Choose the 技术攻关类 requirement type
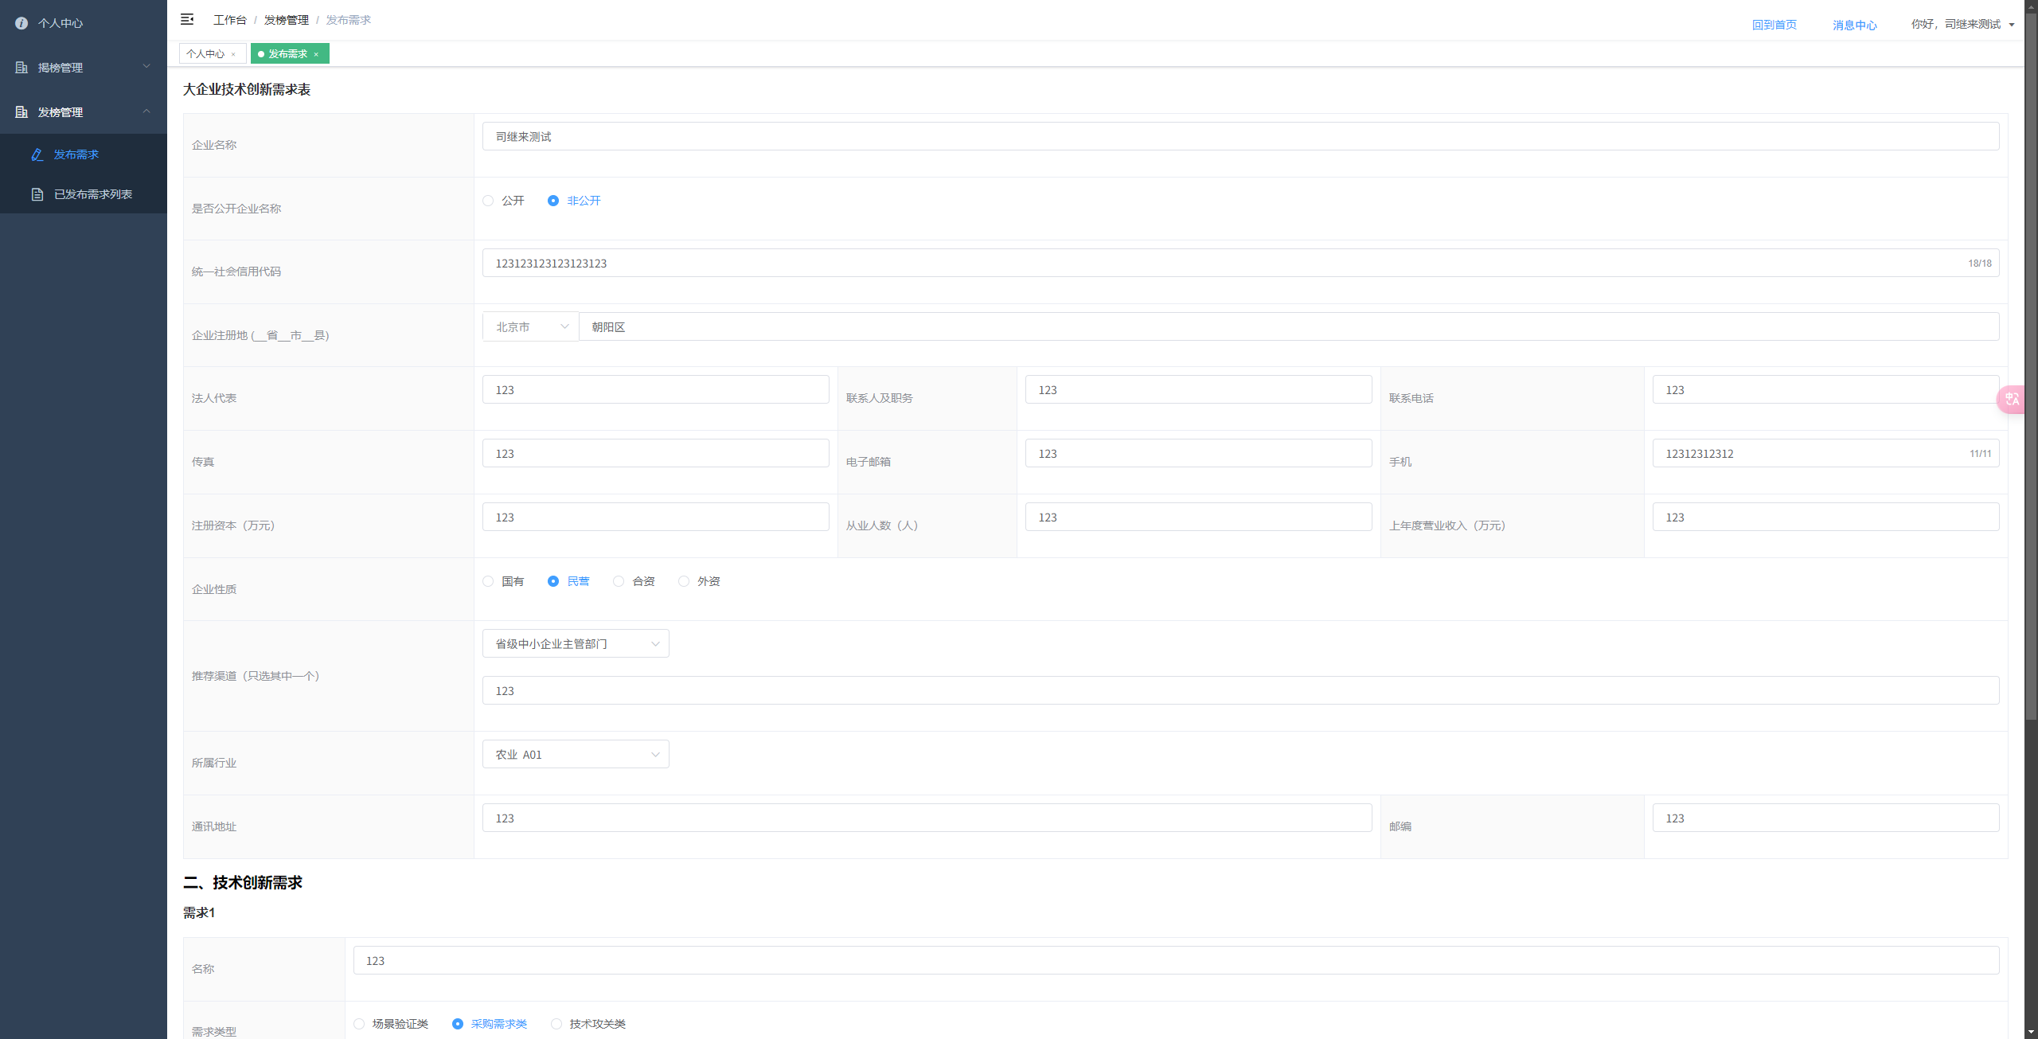 pos(556,1024)
